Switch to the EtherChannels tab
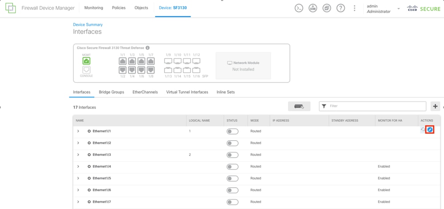444x209 pixels. [145, 92]
